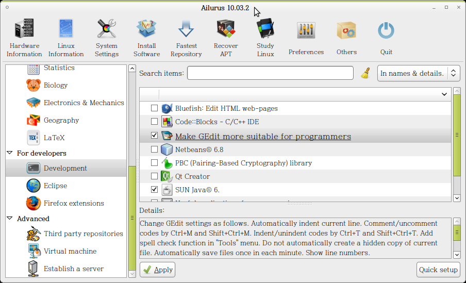Viewport: 466px width, 283px height.
Task: Select Geography category
Action: [x=66, y=121]
